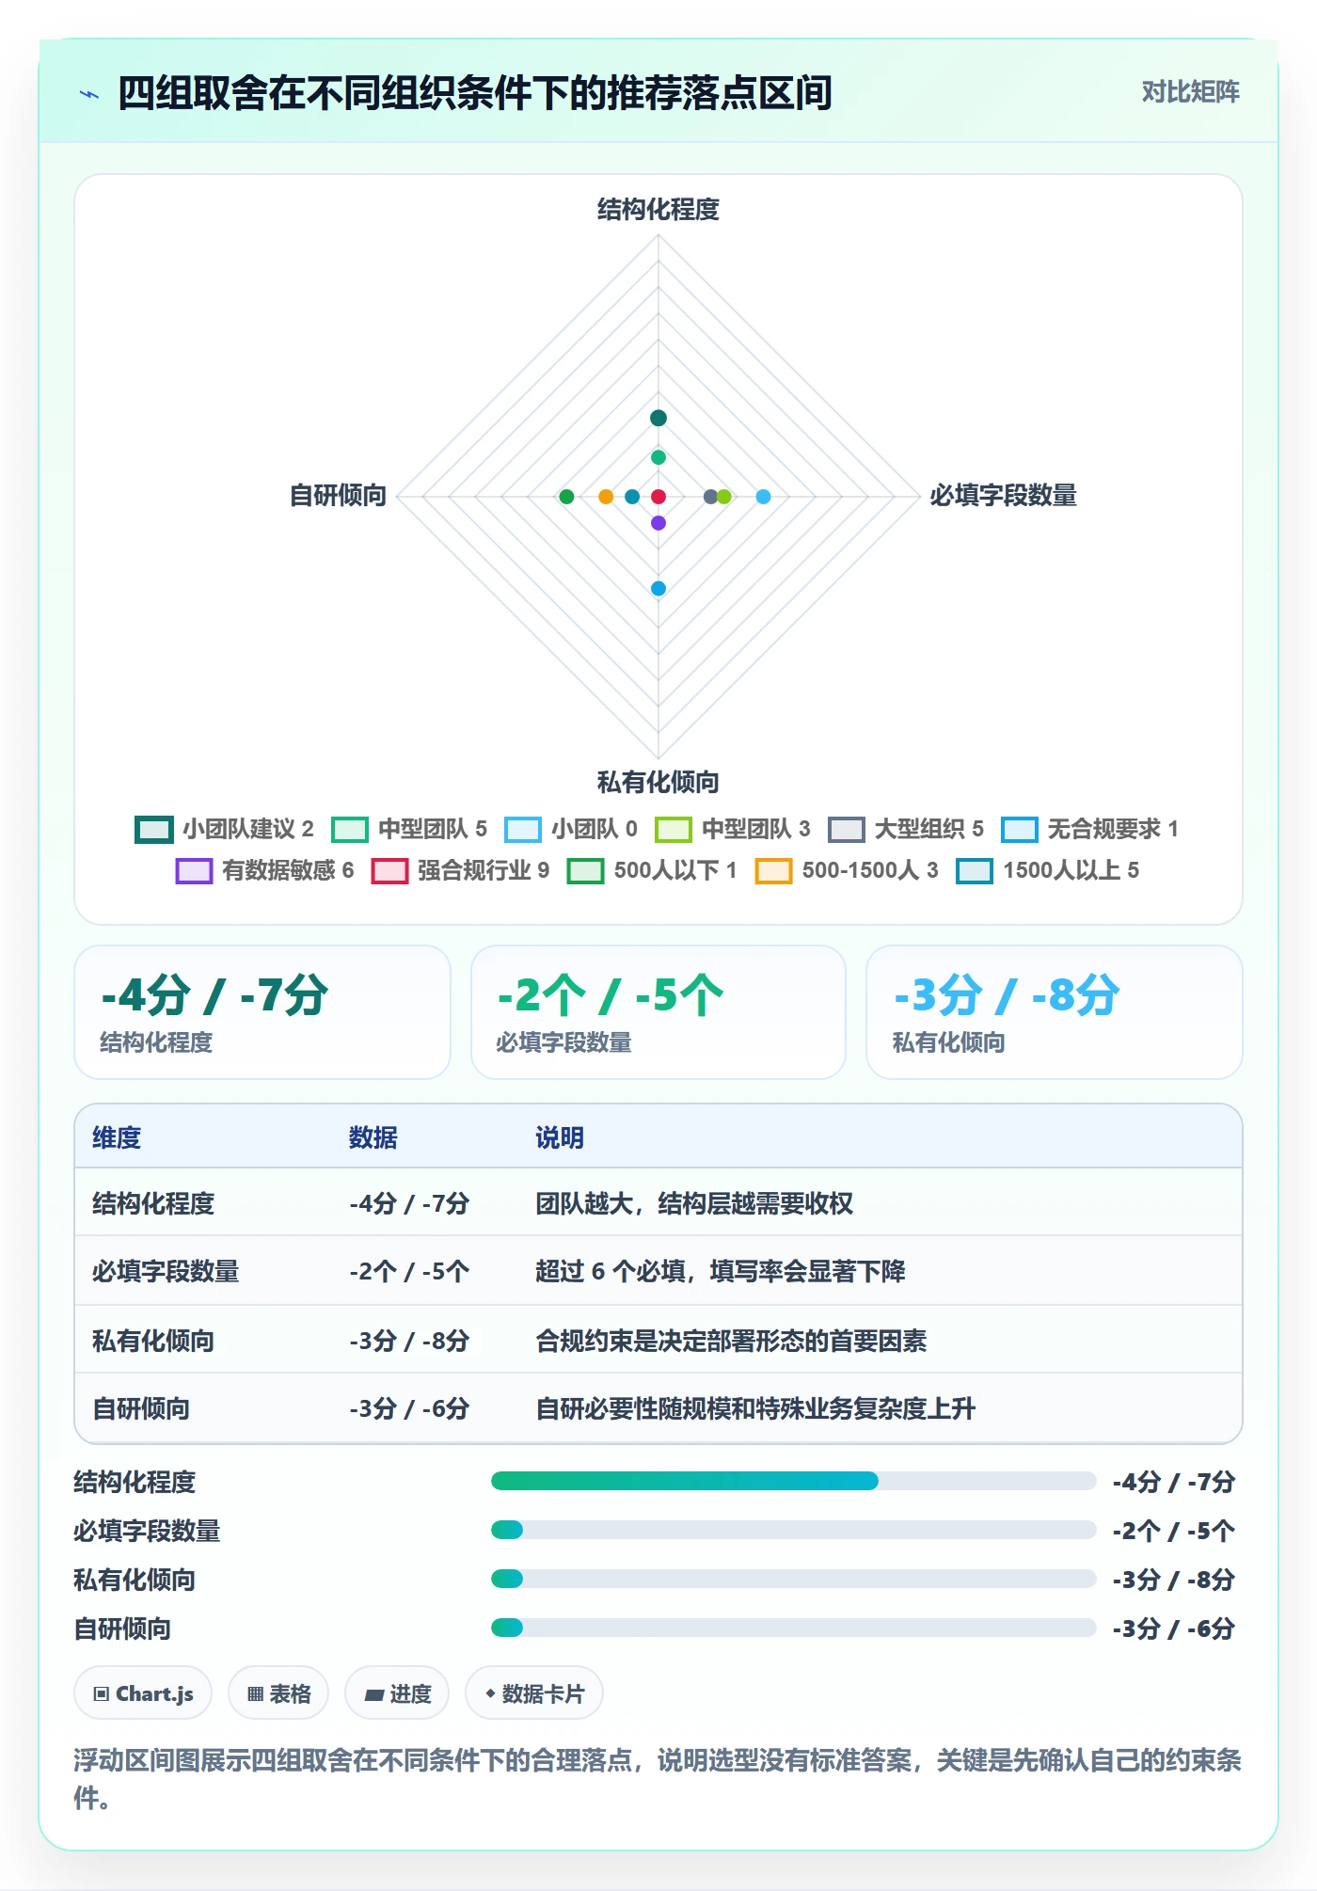
Task: Hide the 500人以下 1 dataset in legend
Action: (652, 870)
